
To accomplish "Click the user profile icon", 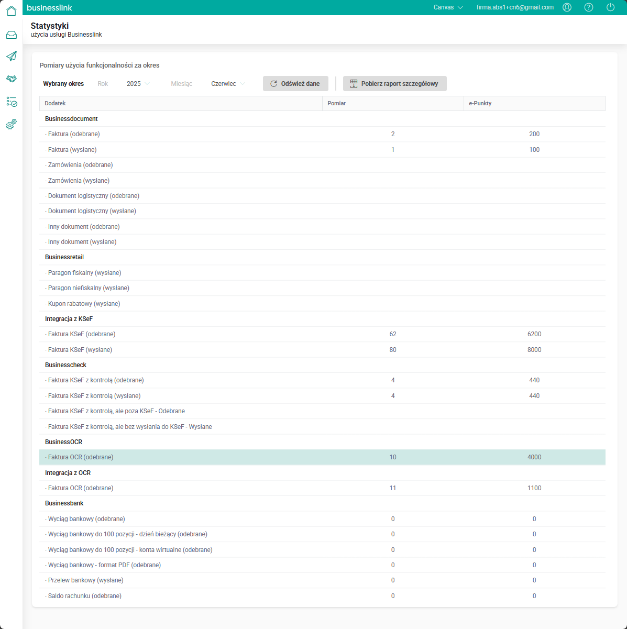I will tap(567, 7).
